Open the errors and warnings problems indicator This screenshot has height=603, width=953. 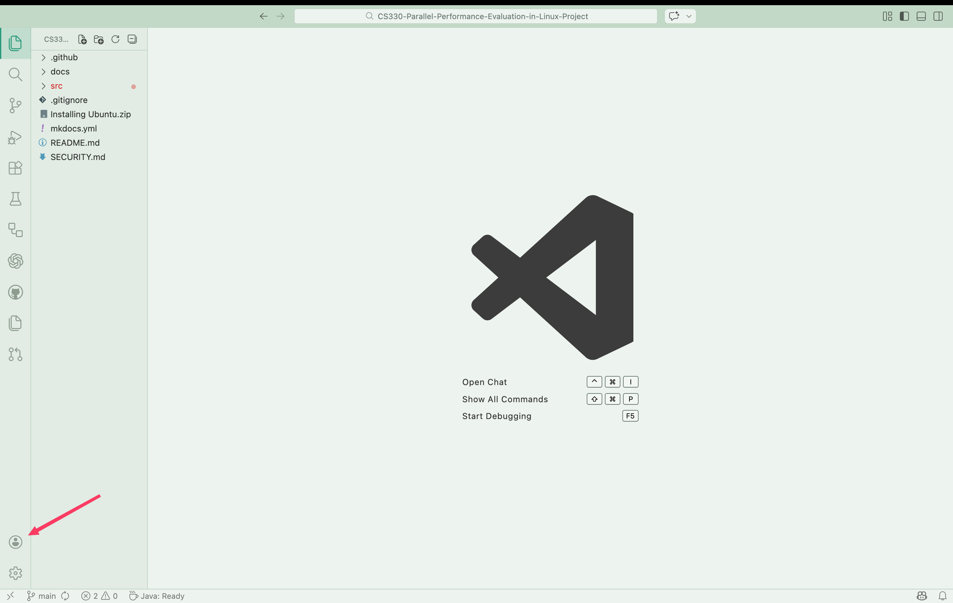99,596
